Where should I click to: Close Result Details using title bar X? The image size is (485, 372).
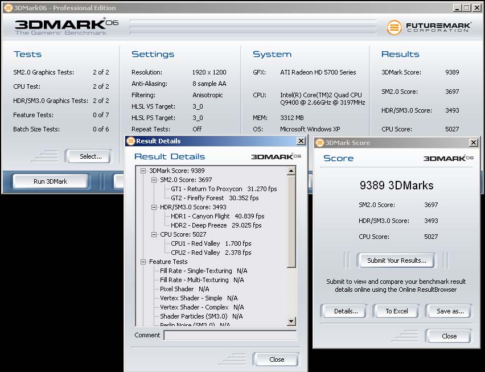click(x=301, y=141)
